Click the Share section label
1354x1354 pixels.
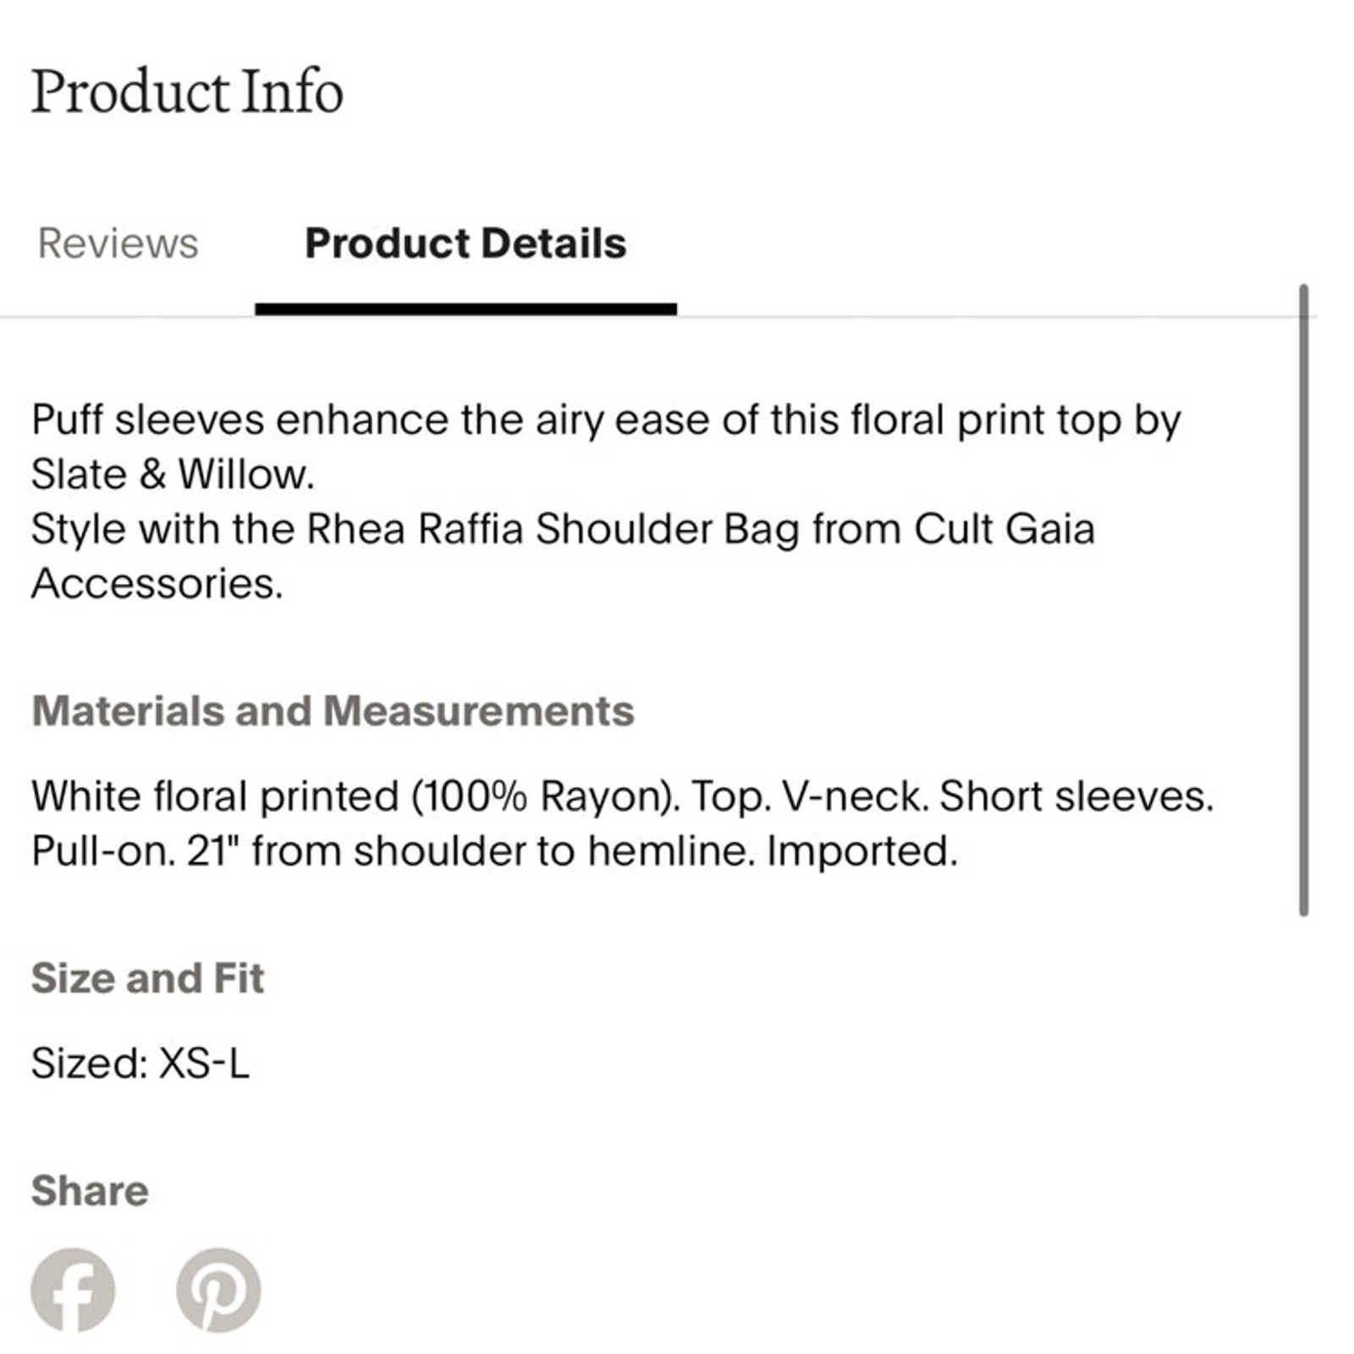[90, 1191]
